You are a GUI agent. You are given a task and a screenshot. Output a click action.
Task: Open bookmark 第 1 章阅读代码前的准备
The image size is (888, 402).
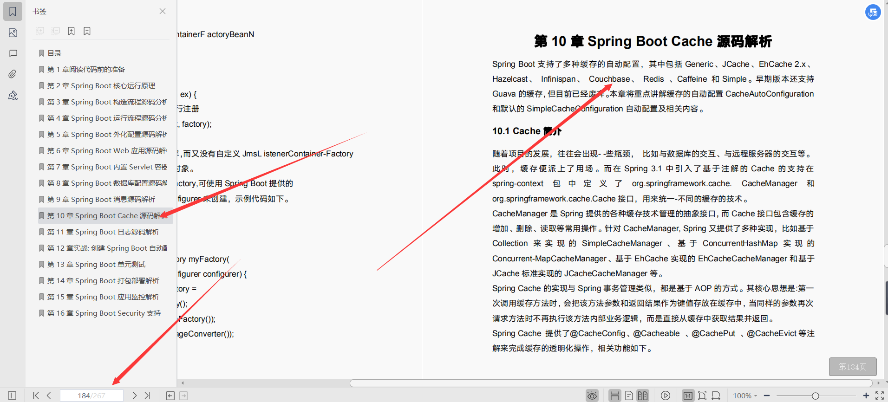(x=86, y=69)
